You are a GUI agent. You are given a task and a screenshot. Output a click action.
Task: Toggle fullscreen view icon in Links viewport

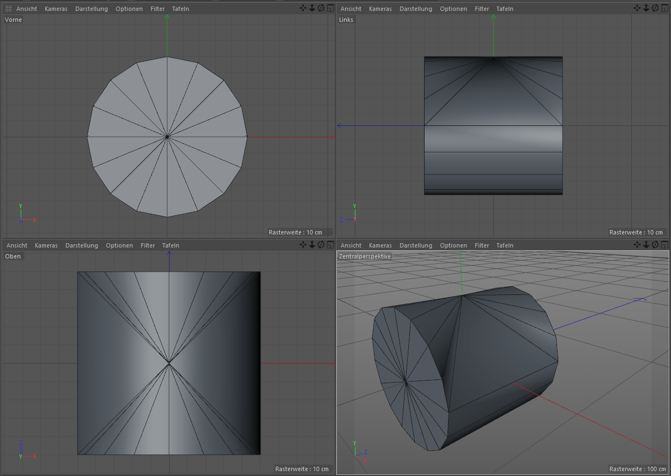[664, 8]
